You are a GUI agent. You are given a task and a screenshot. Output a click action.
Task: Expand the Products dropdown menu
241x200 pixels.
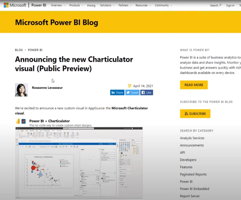[76, 5]
